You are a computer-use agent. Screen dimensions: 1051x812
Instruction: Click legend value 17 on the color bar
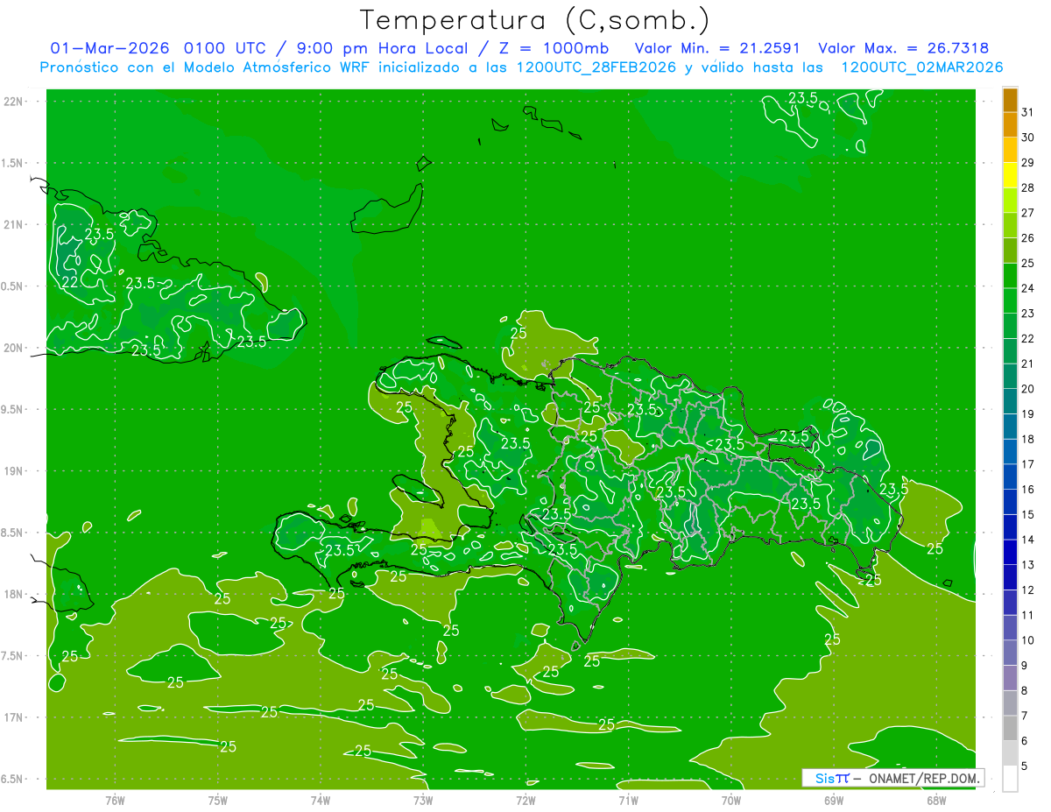1028,464
